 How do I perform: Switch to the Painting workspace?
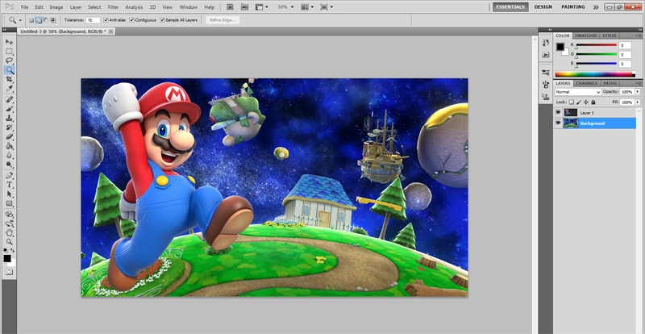573,6
